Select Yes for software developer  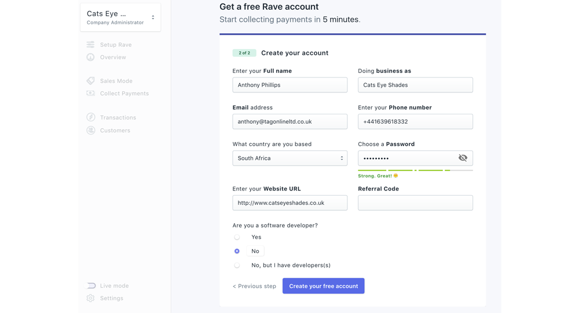pyautogui.click(x=237, y=237)
